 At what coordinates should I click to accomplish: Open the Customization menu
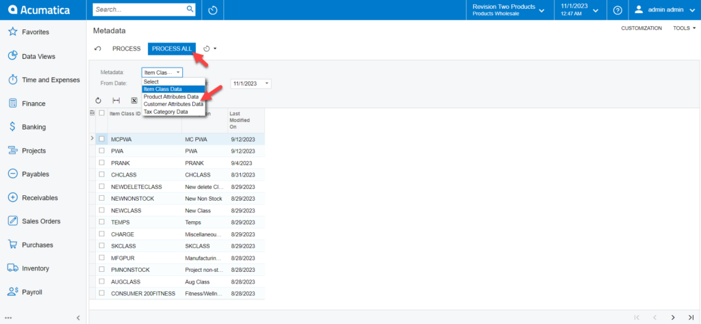click(641, 28)
